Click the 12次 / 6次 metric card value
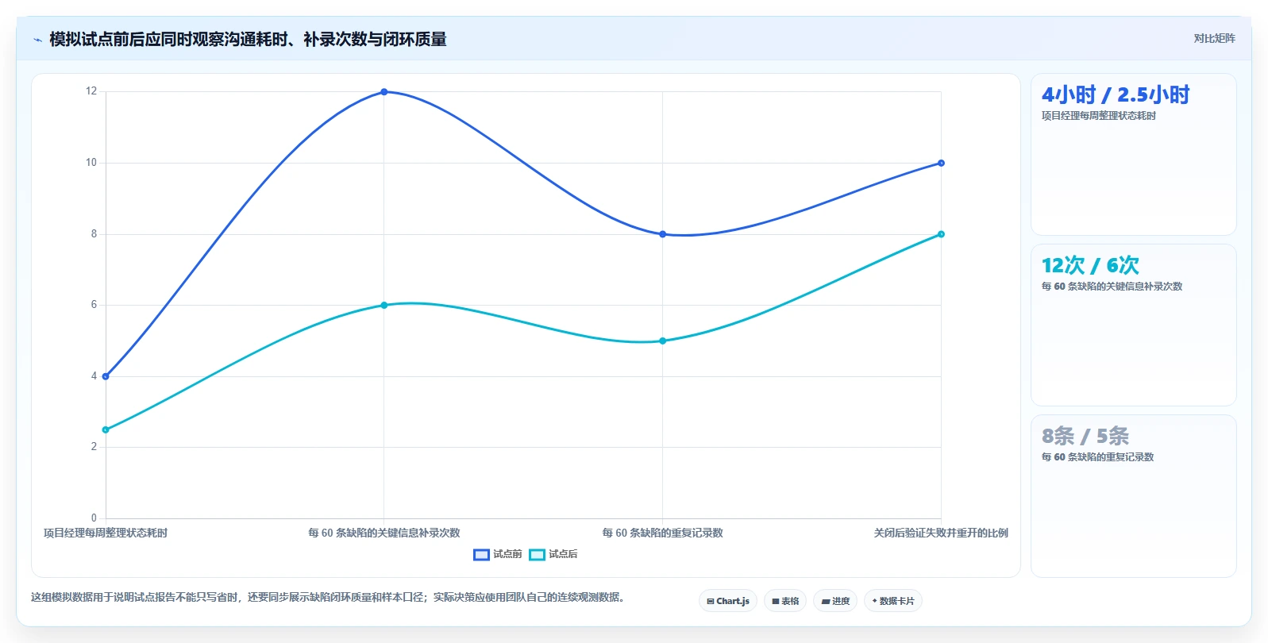1268x643 pixels. [1090, 265]
